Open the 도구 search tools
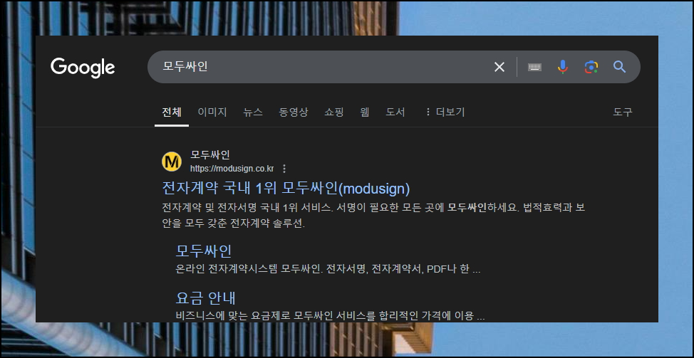694x358 pixels. pos(623,112)
